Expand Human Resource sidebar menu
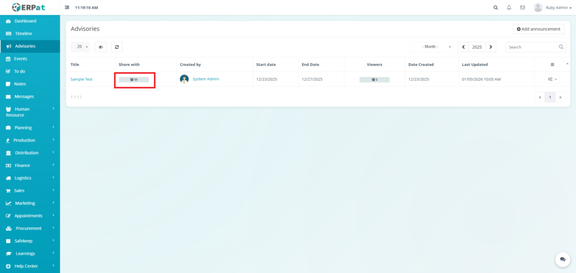This screenshot has height=273, width=576. 30,112
